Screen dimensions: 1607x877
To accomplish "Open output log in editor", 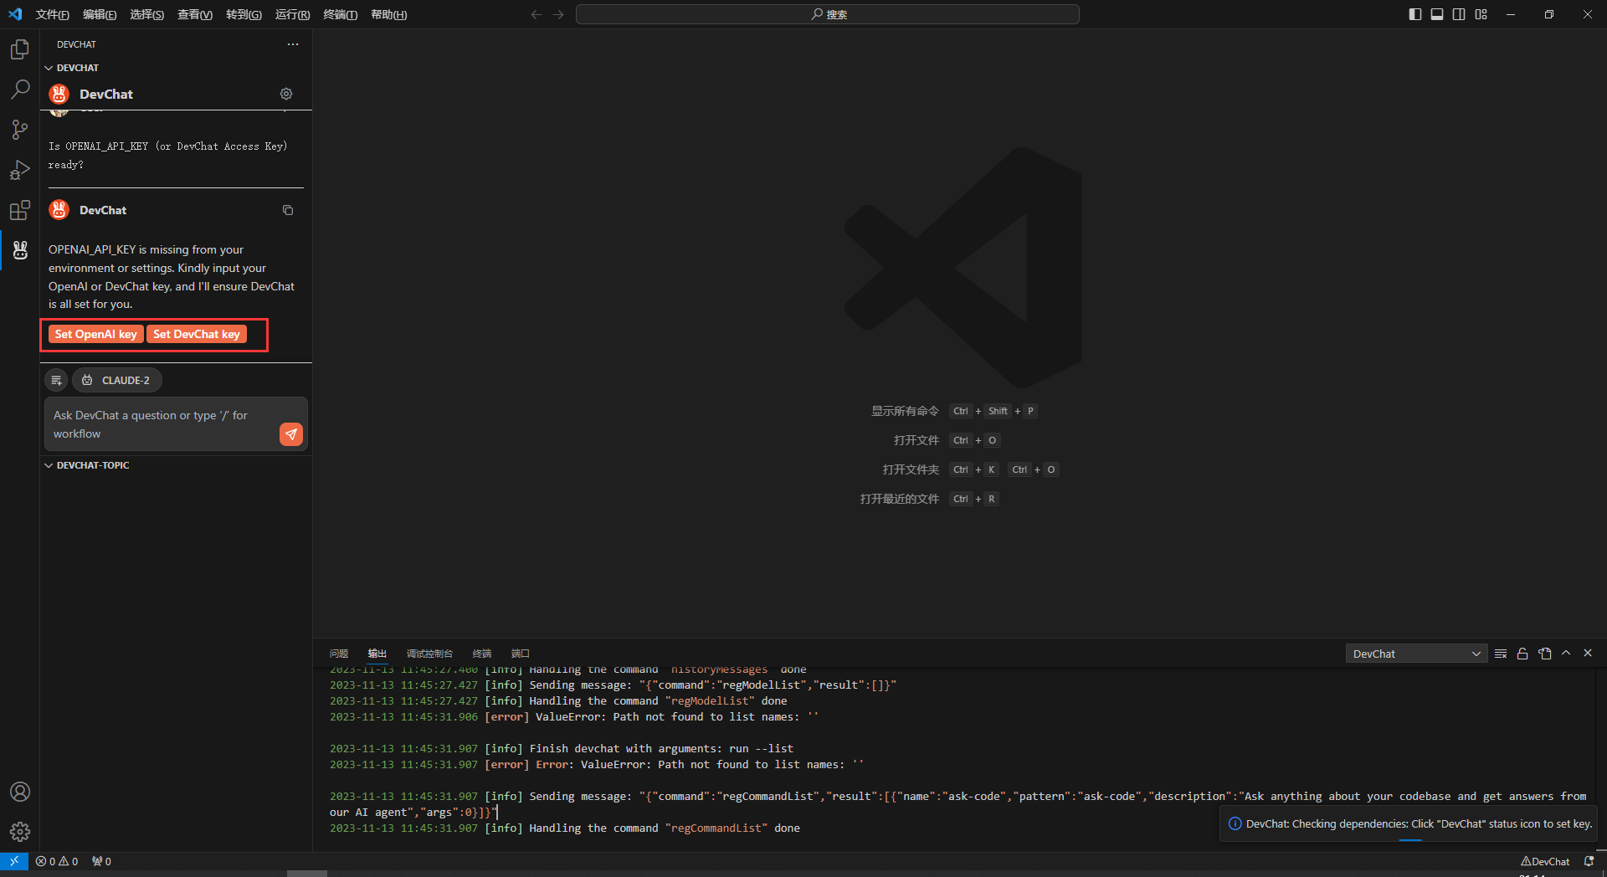I will [x=1545, y=654].
